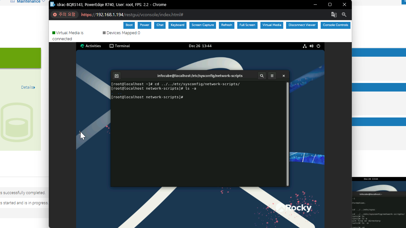
Task: Click the Virtual Media is connected status
Action: 68,36
